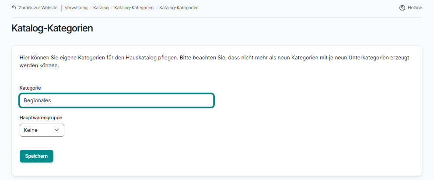Viewport: 434px width, 180px height.
Task: Click the Kategorie field label
Action: tap(30, 88)
